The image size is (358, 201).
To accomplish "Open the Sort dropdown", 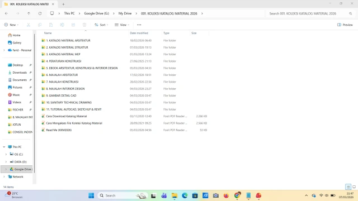I will pos(101,25).
